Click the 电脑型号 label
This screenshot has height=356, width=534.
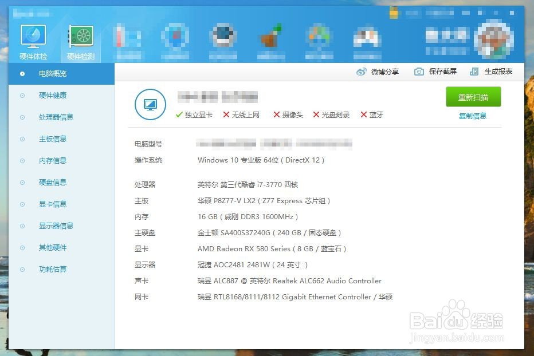tap(148, 144)
